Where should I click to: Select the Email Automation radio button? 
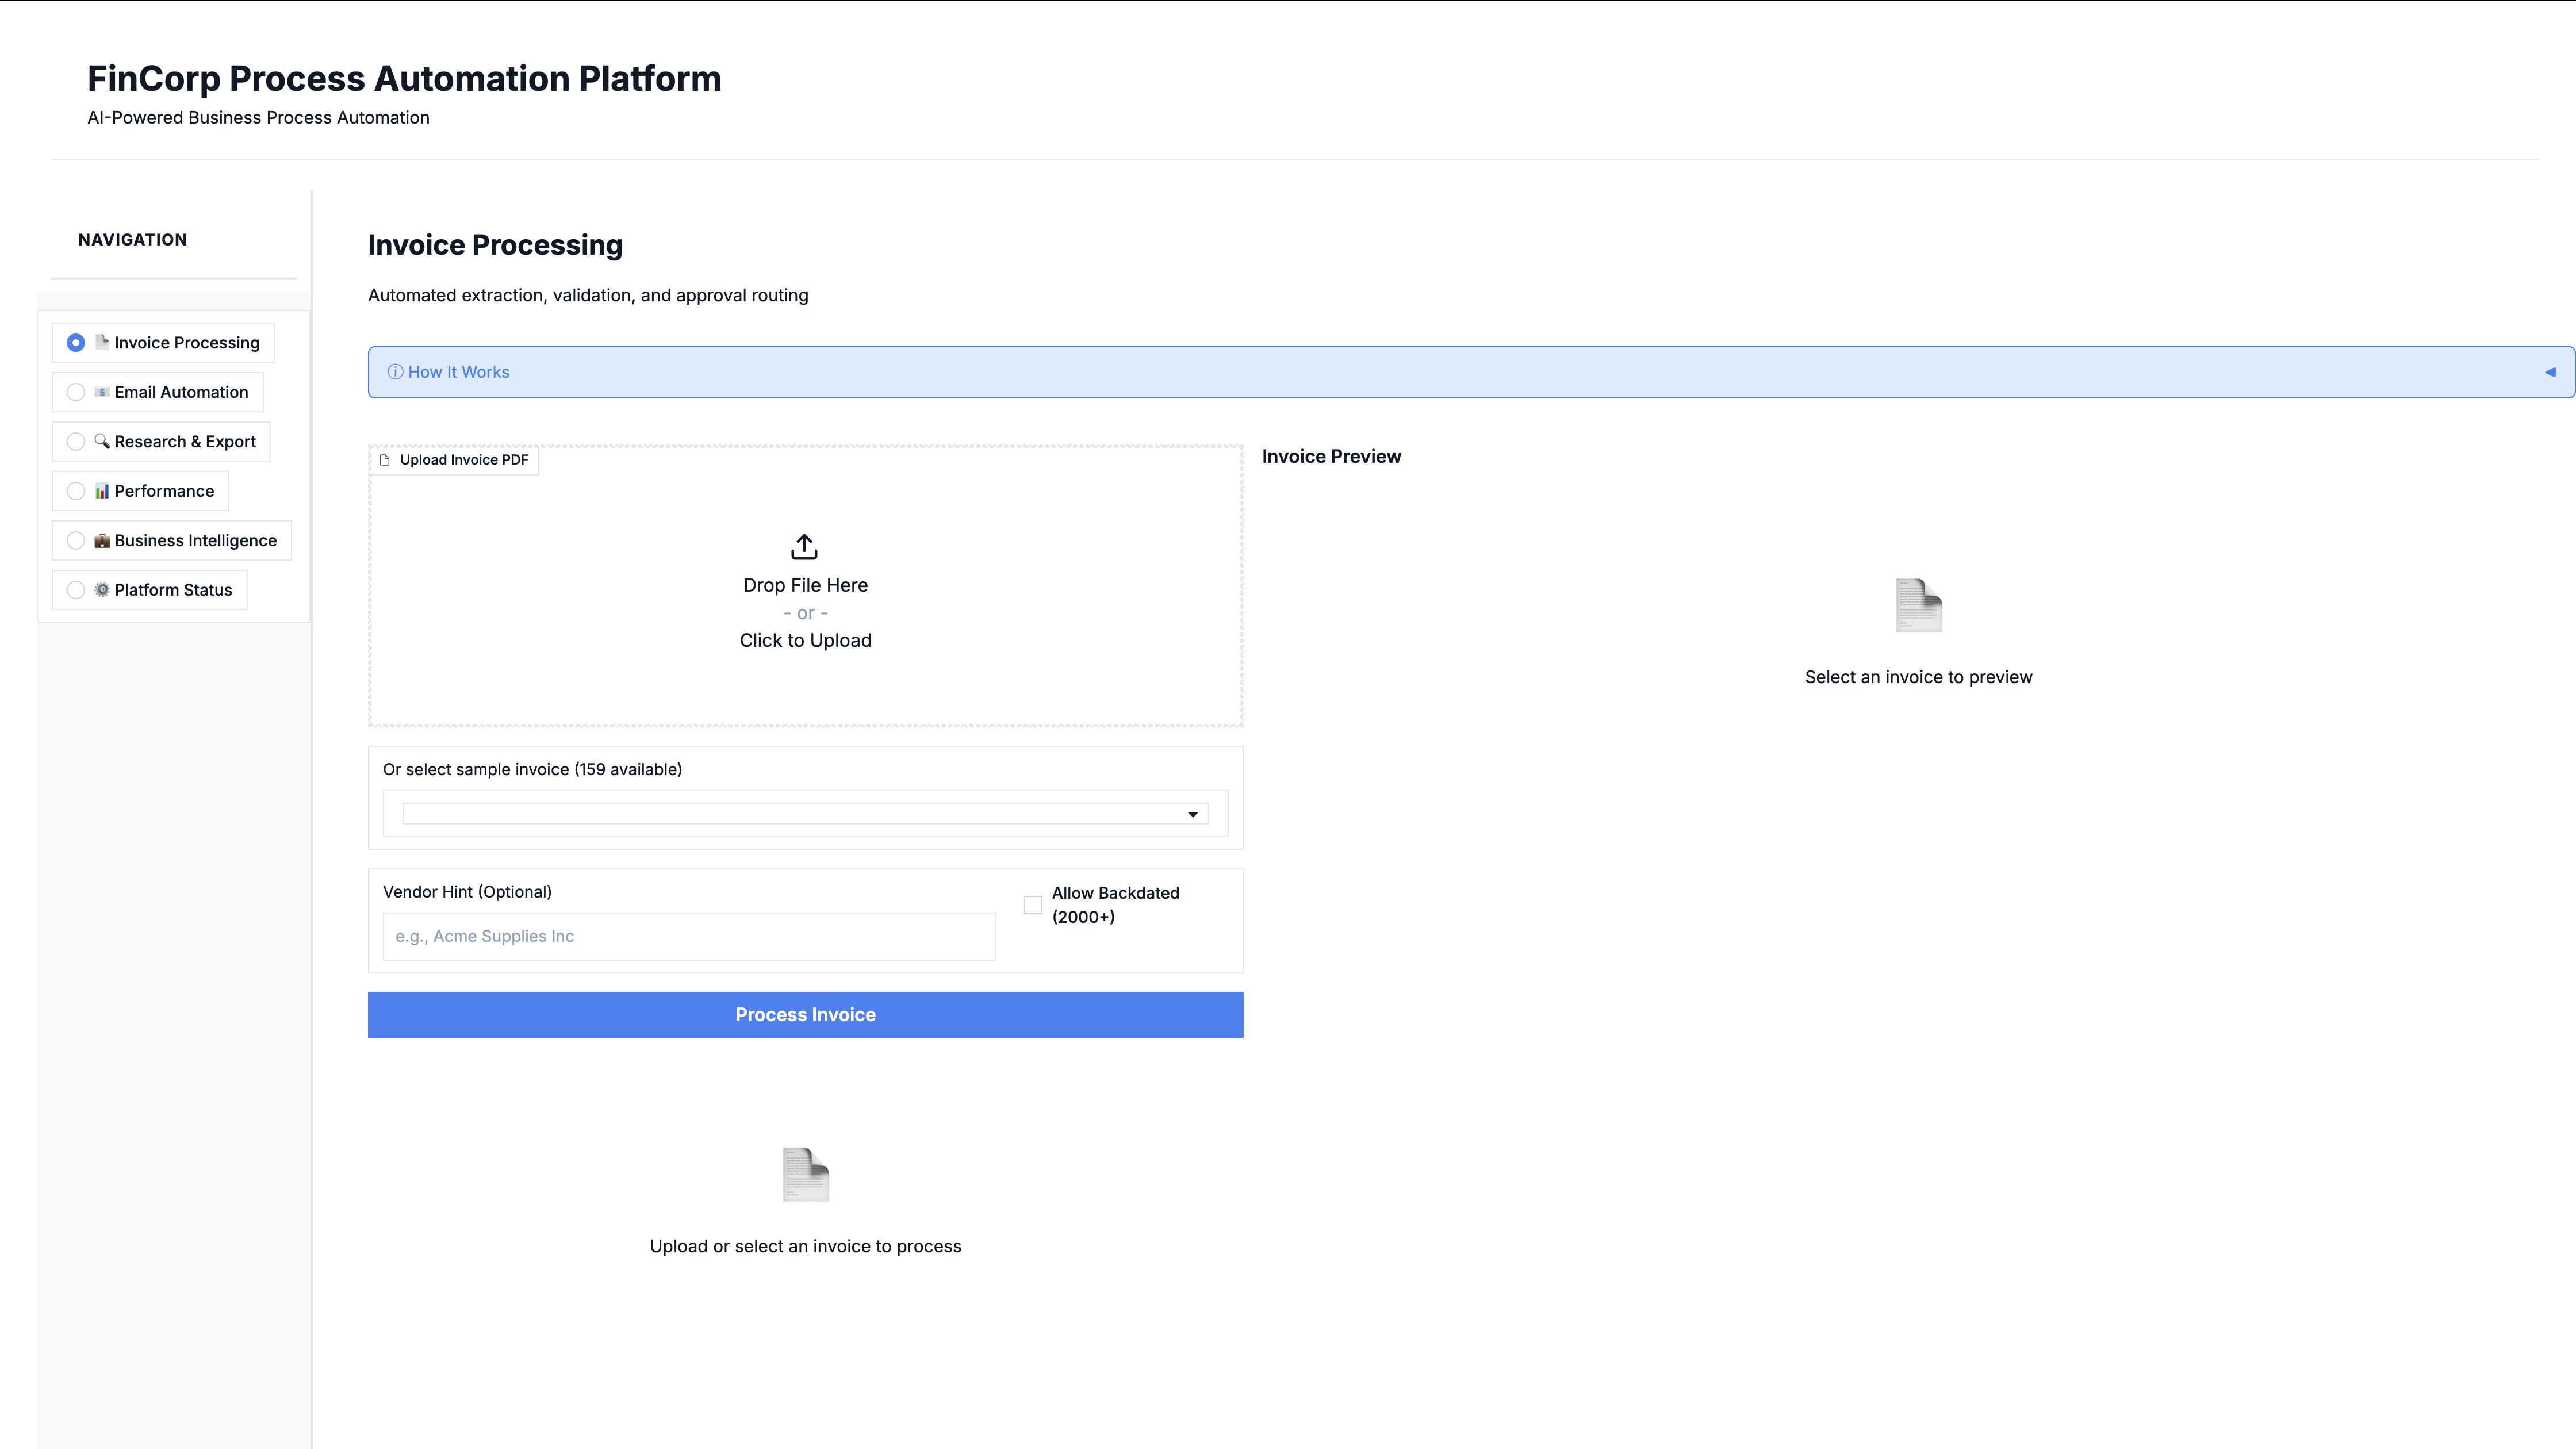pos(76,392)
